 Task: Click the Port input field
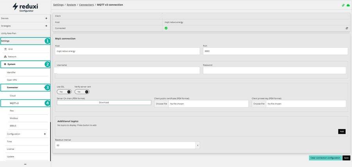(275, 51)
